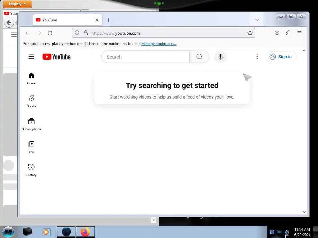Open hamburger menu in background Nightly window

click(14, 34)
